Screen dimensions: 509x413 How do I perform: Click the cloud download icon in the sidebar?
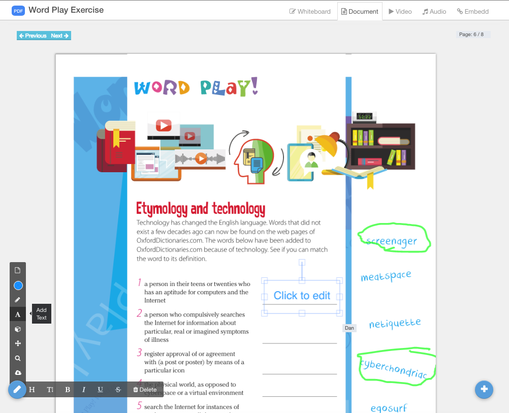17,372
